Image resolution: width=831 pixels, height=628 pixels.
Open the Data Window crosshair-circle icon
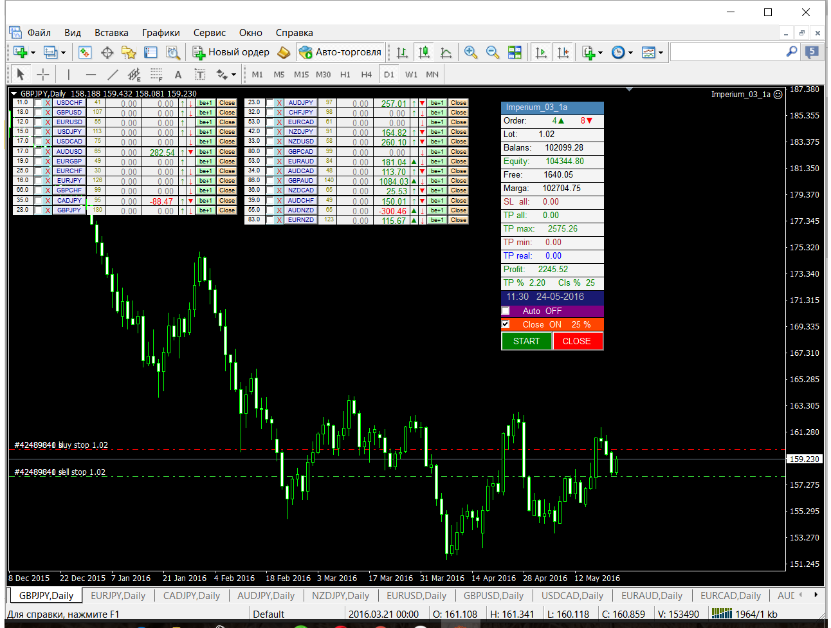click(107, 53)
